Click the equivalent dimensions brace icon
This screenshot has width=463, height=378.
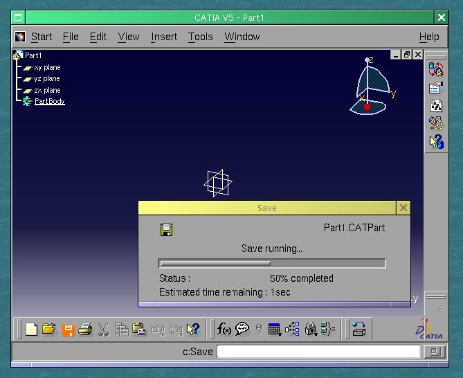click(x=328, y=329)
